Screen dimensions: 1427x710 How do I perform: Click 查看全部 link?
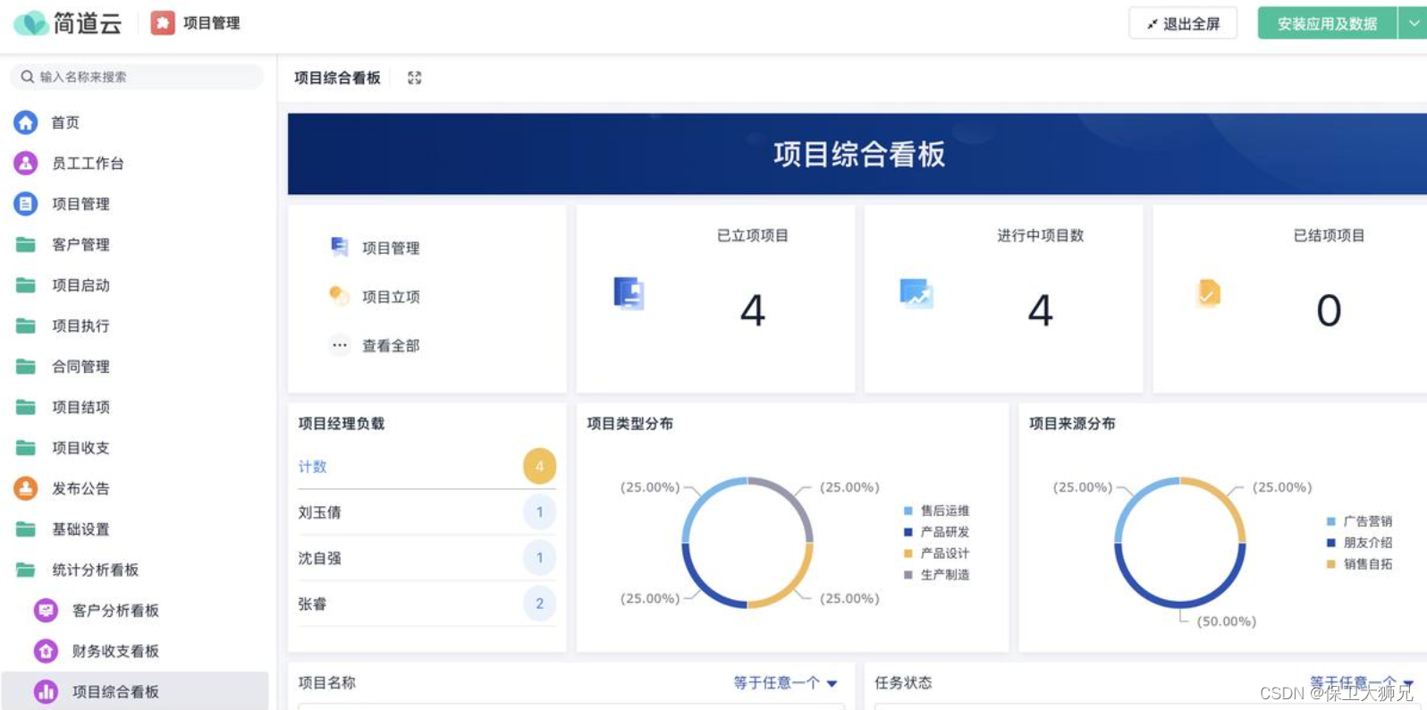391,345
